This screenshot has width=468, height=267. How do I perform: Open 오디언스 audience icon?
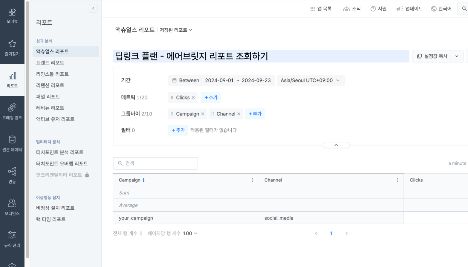12,203
